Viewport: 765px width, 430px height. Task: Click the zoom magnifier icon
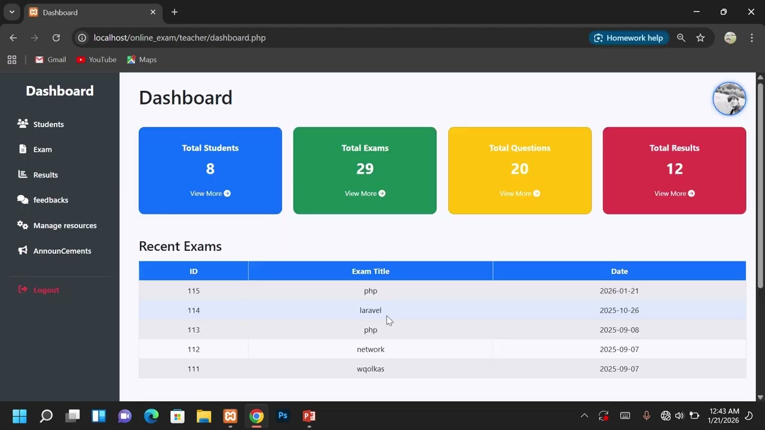click(x=681, y=38)
